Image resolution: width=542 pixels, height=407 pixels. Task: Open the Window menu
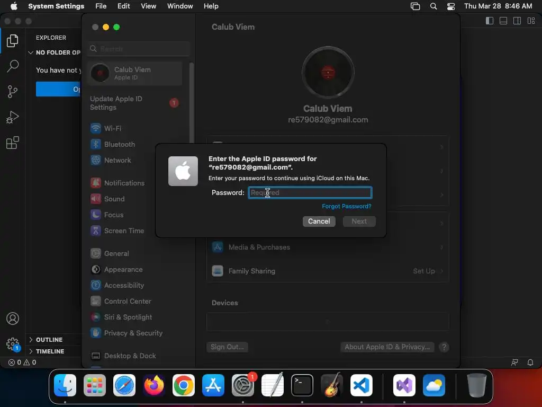tap(180, 6)
